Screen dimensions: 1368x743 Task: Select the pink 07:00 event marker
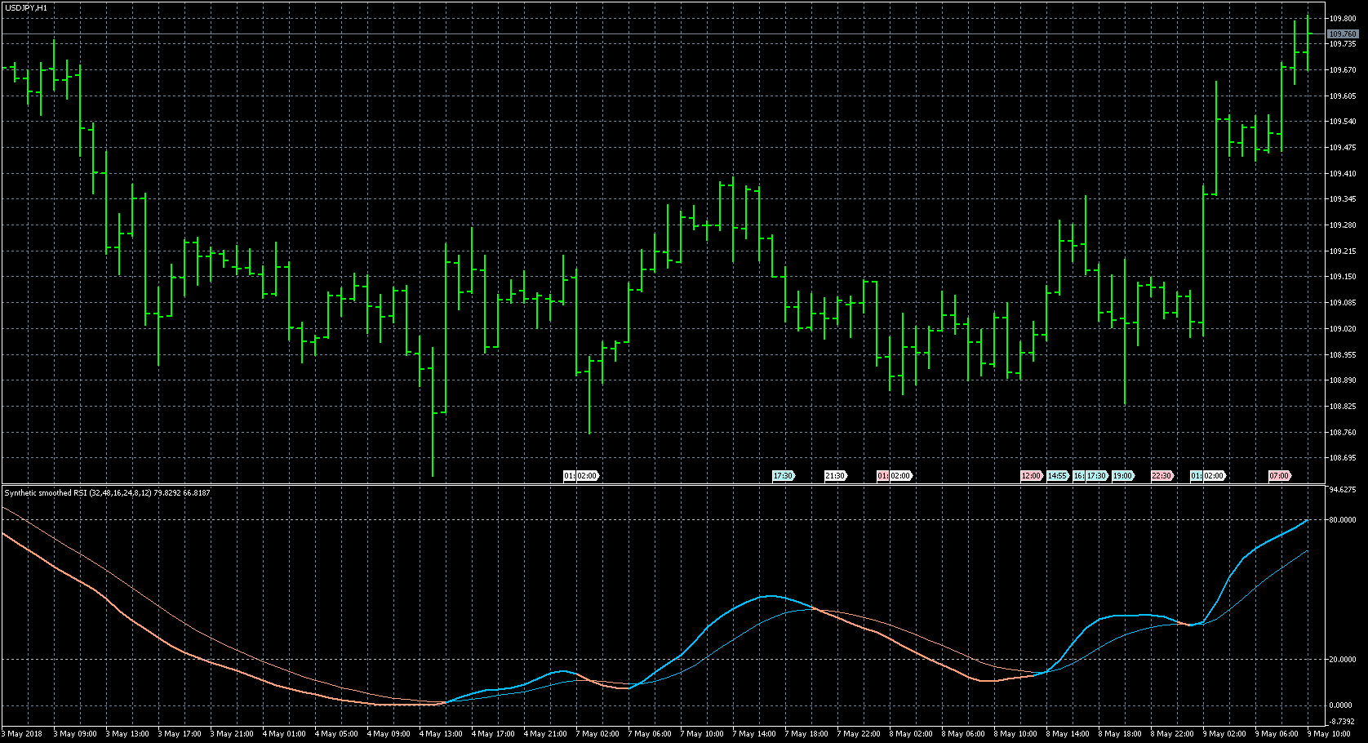click(x=1279, y=476)
